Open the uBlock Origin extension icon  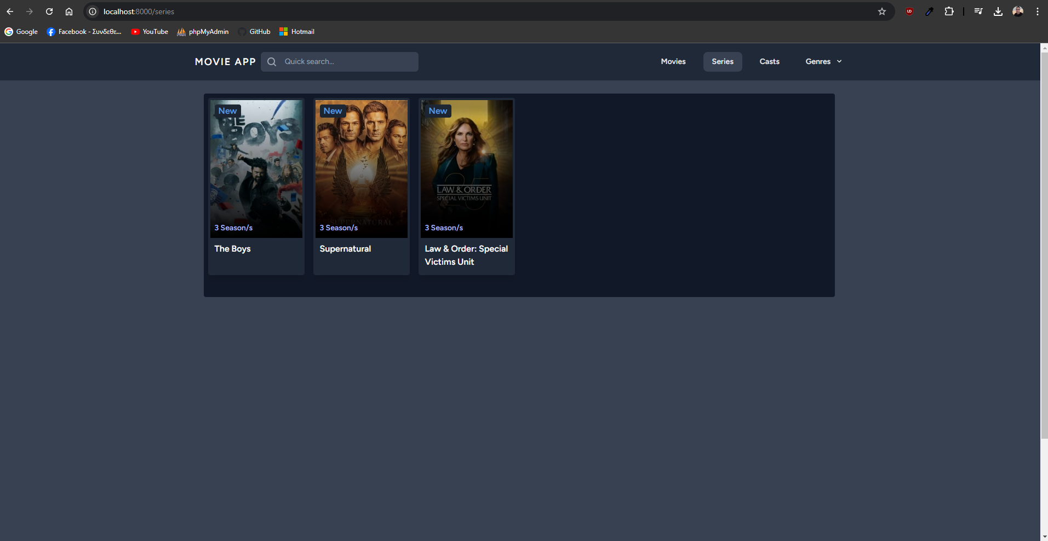point(909,11)
